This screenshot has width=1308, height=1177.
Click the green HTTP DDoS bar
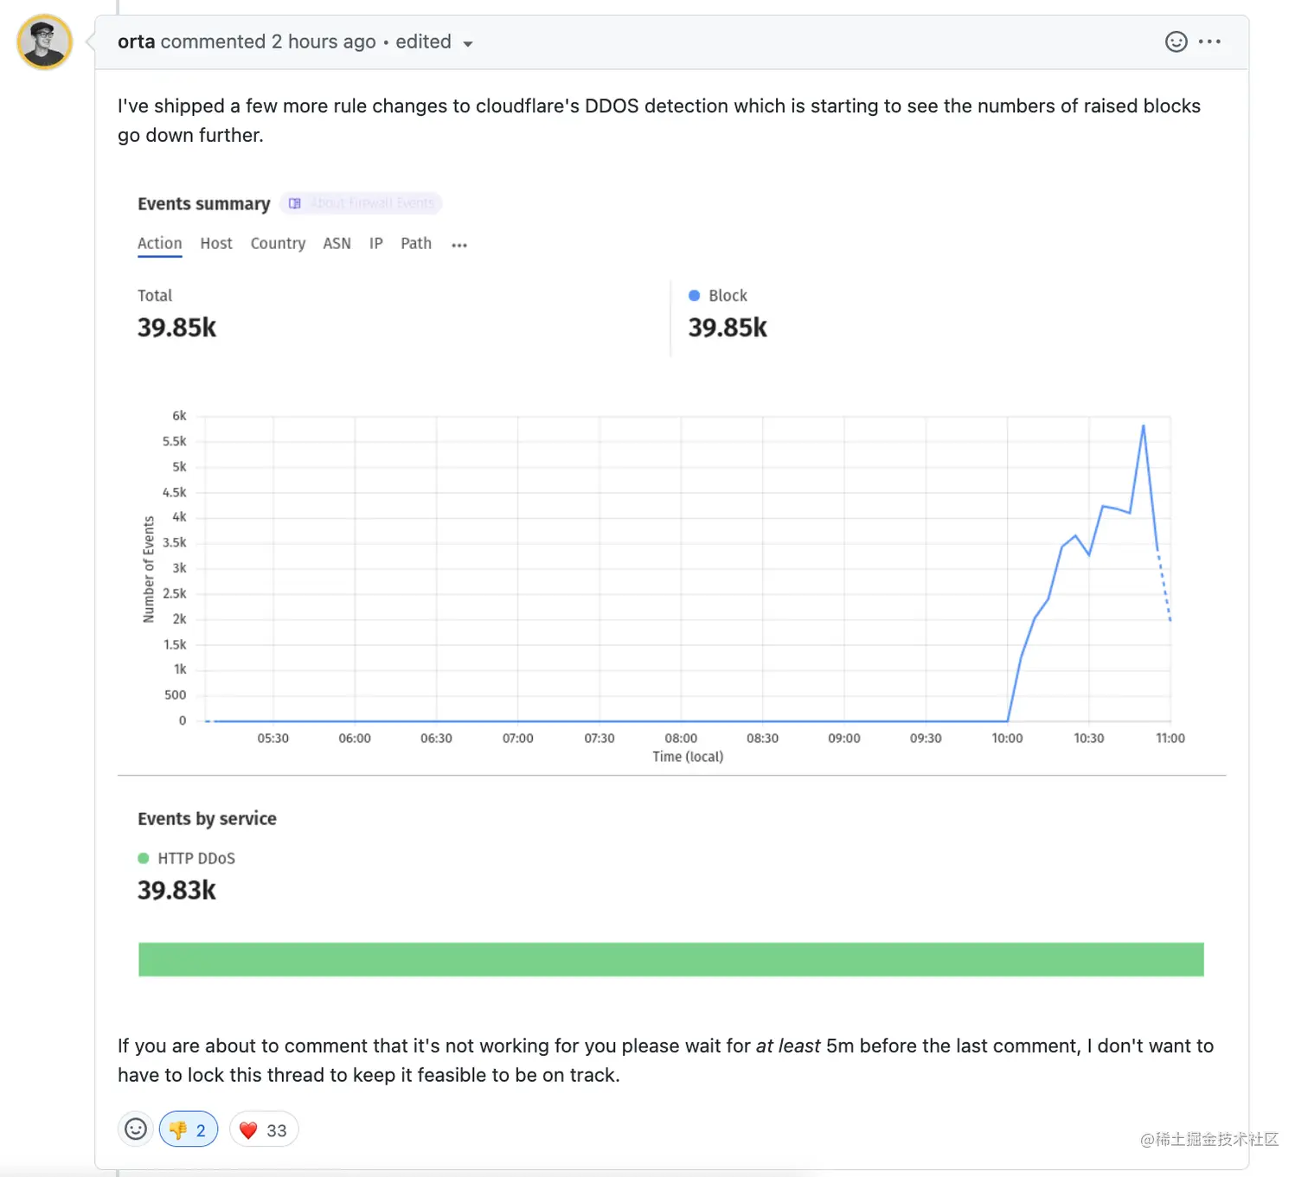670,959
